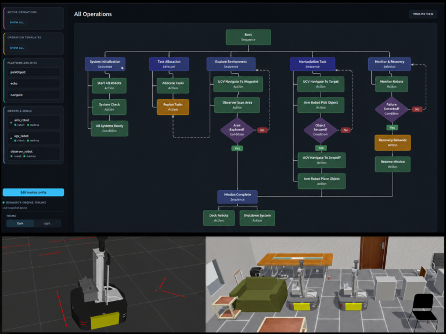Select the echo platform ability

coord(34,83)
